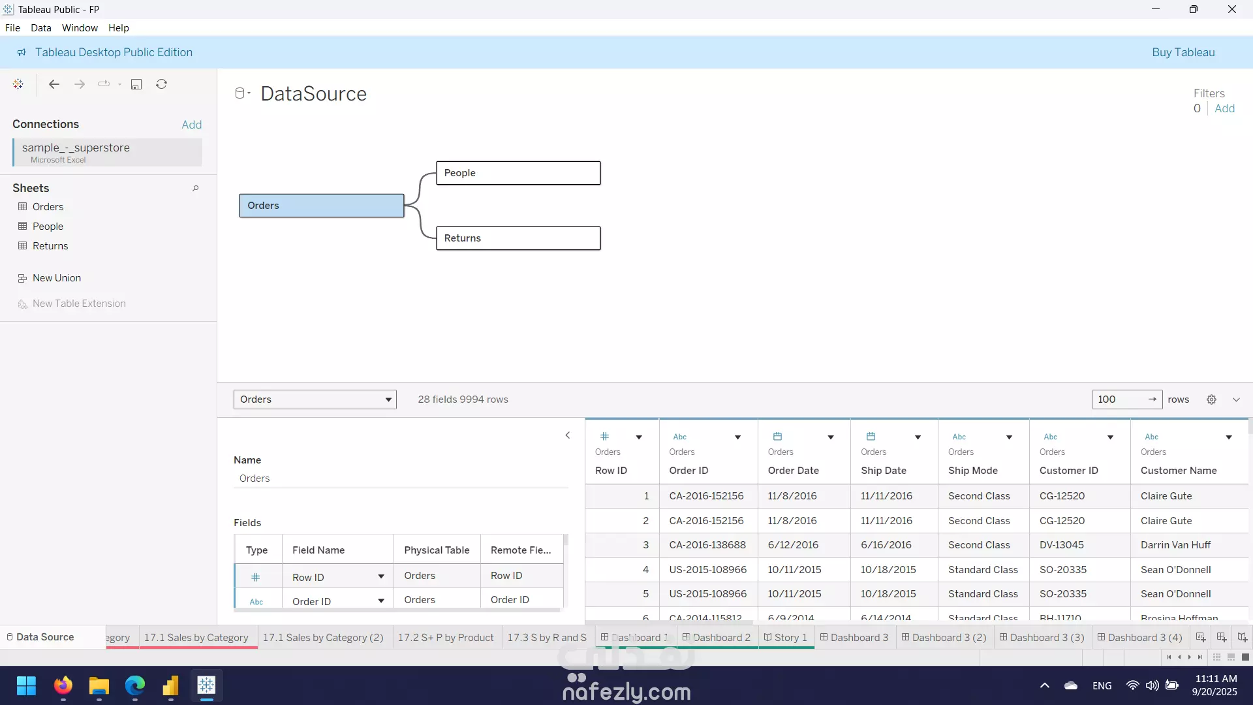Click the announcement megaphone icon
The width and height of the screenshot is (1253, 705).
[x=22, y=52]
